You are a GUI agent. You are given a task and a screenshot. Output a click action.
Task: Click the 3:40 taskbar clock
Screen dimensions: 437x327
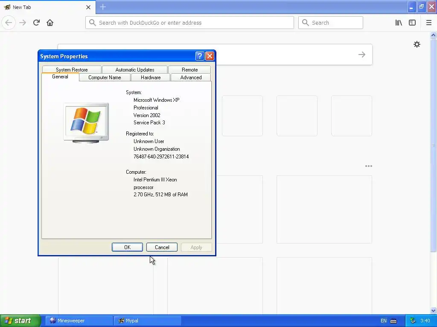(425, 321)
